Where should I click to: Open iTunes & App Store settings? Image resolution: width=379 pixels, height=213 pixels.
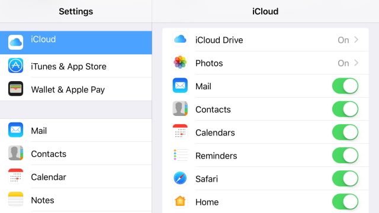click(x=76, y=66)
